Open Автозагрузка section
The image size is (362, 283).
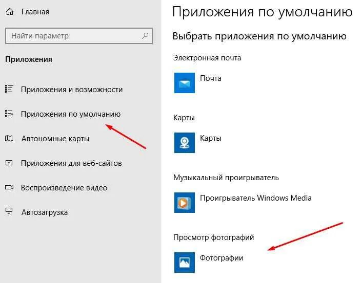pos(45,212)
